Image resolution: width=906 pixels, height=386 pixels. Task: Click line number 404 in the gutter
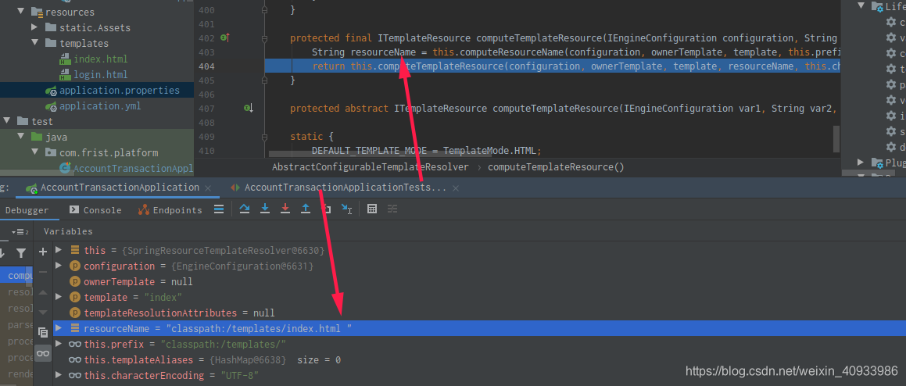(206, 66)
